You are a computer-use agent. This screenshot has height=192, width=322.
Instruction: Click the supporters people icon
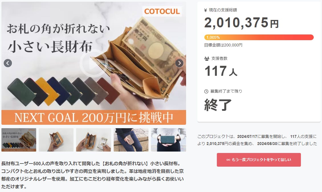207,58
